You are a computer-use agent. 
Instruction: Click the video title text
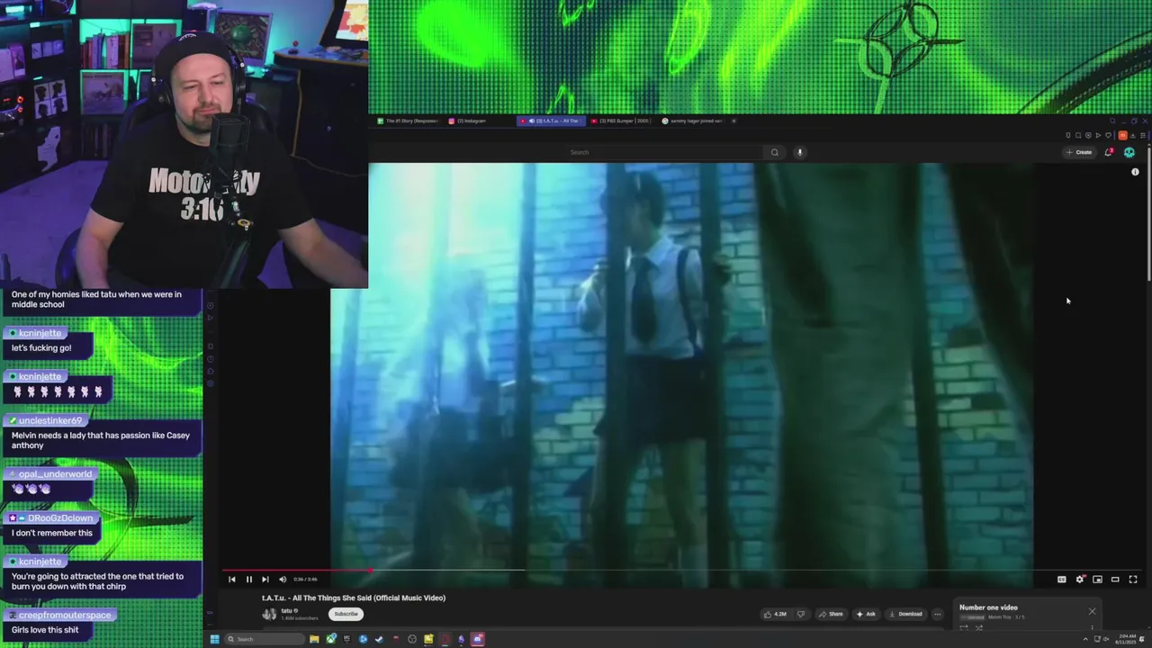(354, 598)
